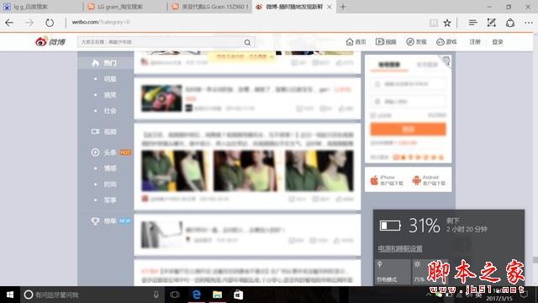The width and height of the screenshot is (538, 303).
Task: Click Cortana microphone icon
Action: (x=156, y=295)
